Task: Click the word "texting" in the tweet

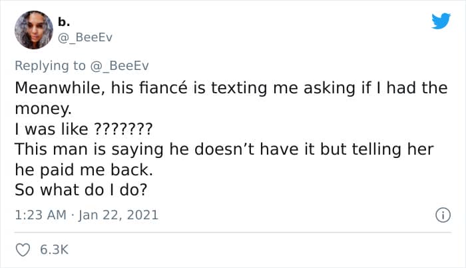Action: (244, 89)
